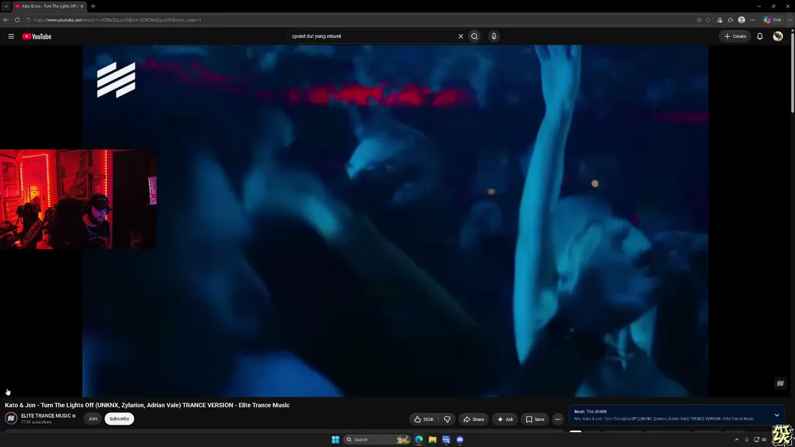Open the ELITE TRANCE MUSIC channel name
This screenshot has width=795, height=447.
[x=46, y=416]
